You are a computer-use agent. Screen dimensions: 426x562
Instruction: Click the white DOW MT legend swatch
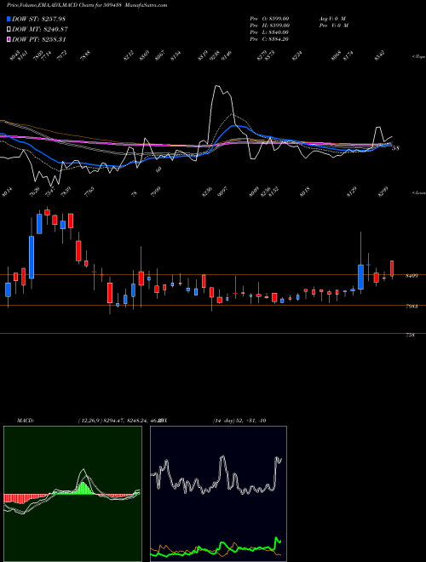pyautogui.click(x=9, y=30)
